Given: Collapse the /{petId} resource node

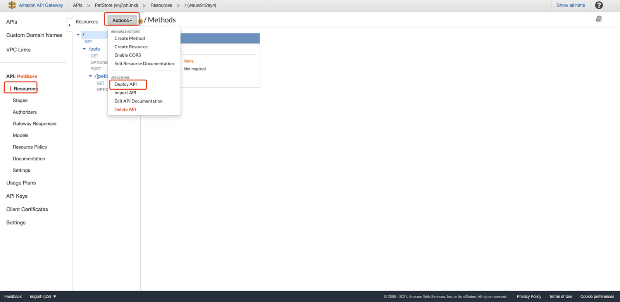Looking at the screenshot, I should pos(91,76).
